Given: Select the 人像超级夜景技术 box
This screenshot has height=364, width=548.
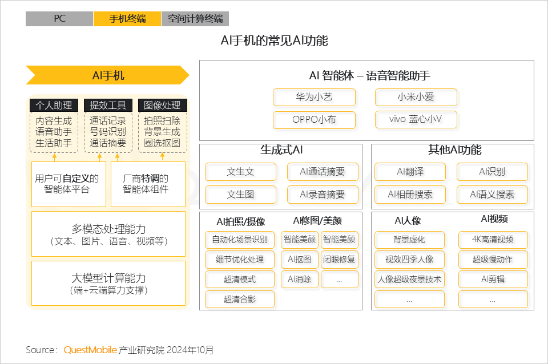Looking at the screenshot, I should tap(409, 280).
